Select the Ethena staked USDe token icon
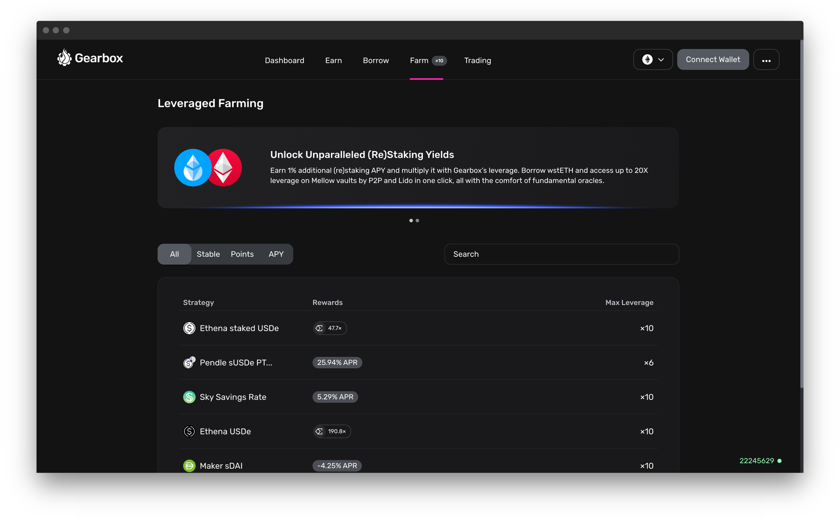840x525 pixels. pos(189,328)
